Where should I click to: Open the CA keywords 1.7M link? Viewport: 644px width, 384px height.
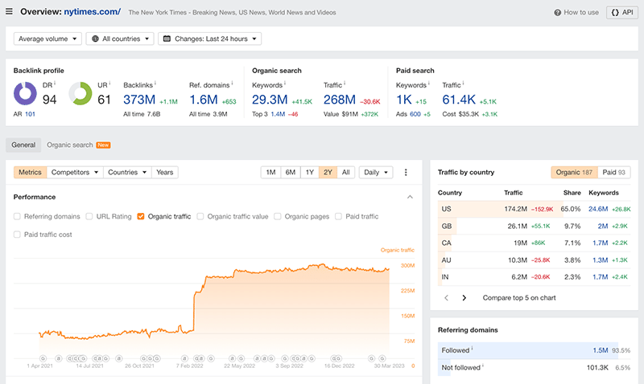coord(600,243)
